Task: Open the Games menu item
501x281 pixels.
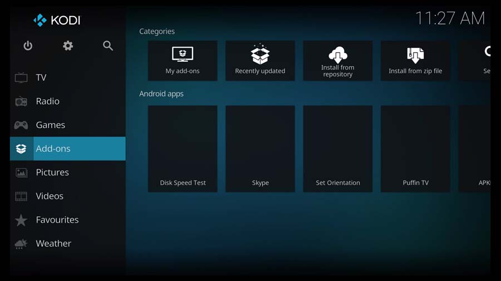Action: (68, 125)
